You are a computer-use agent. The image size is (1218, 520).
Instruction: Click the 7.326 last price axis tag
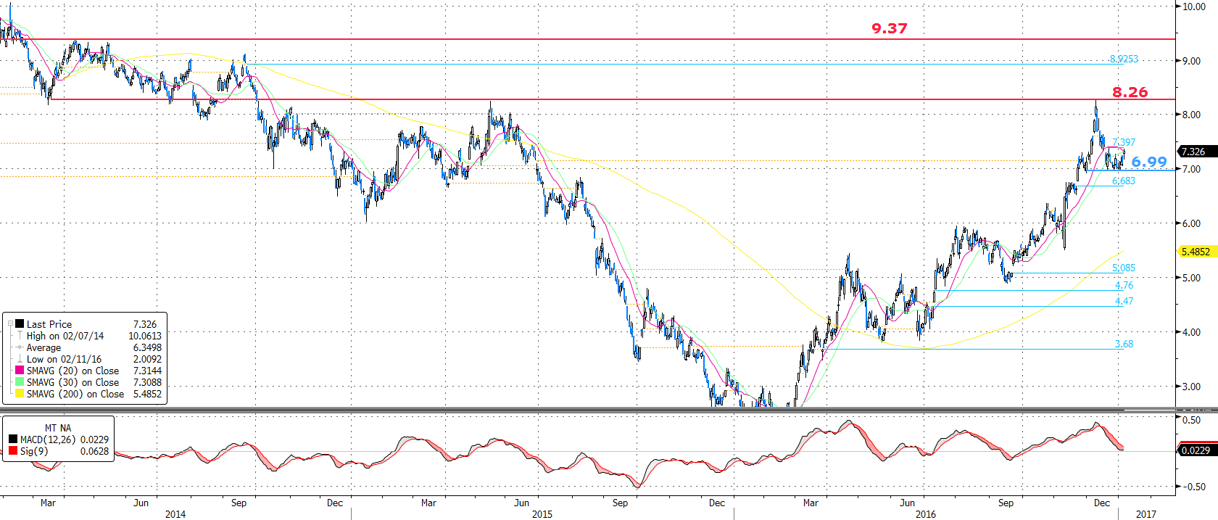1197,152
